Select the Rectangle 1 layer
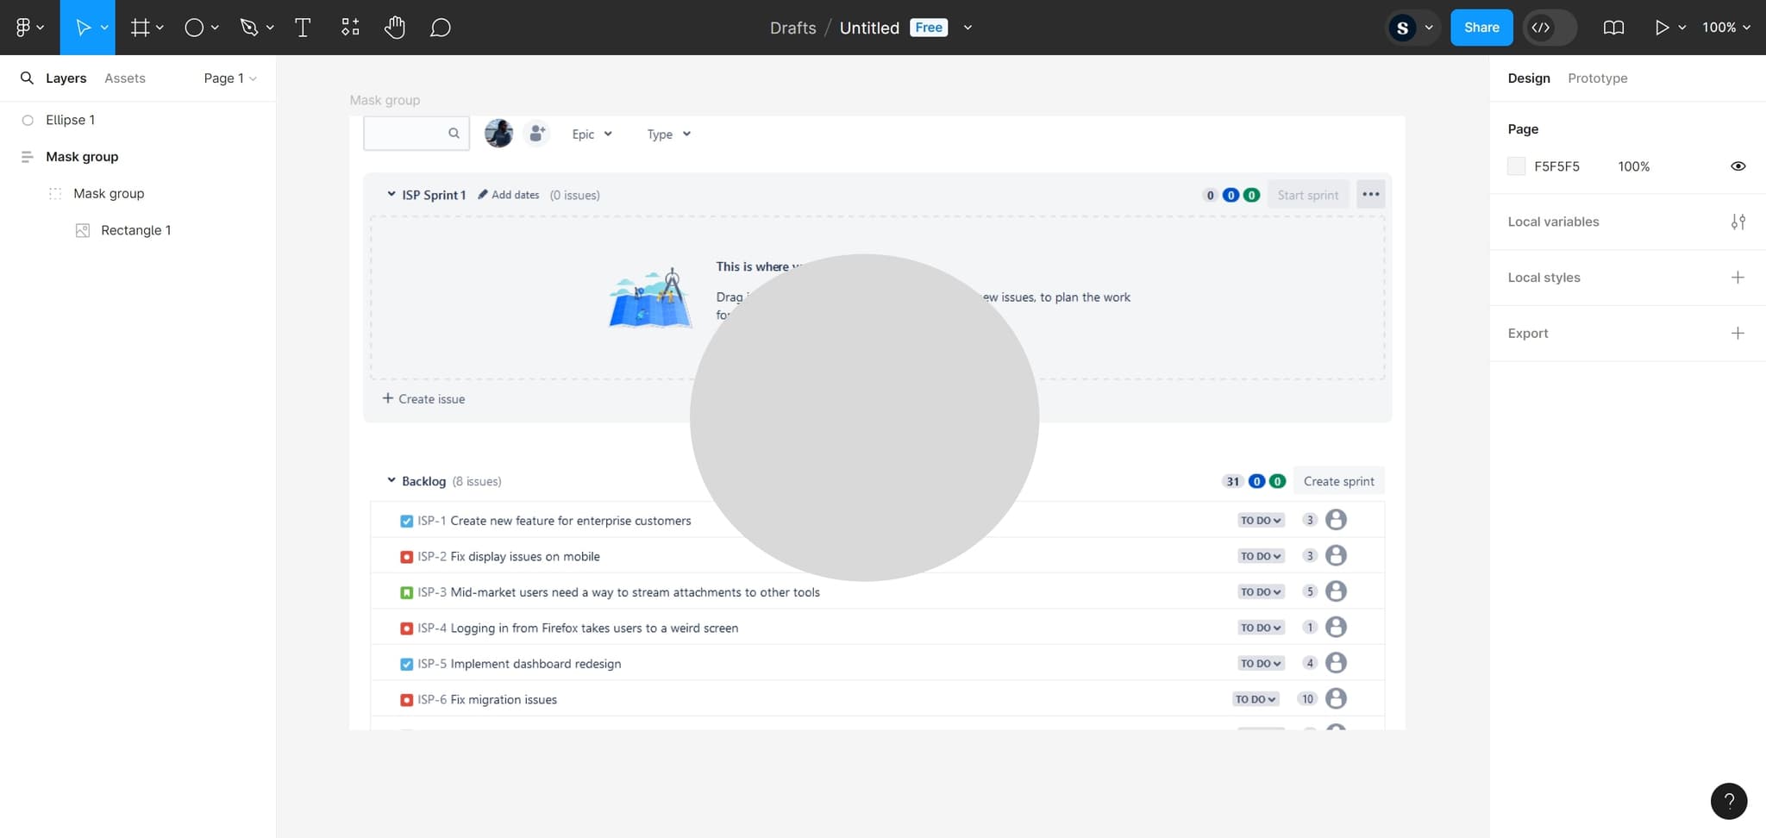Screen dimensions: 1766x838 (135, 230)
